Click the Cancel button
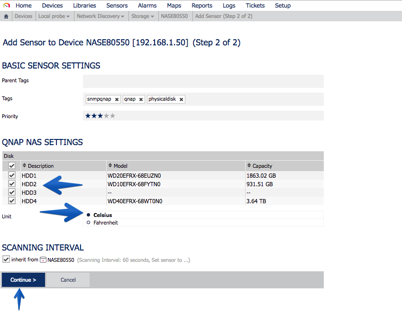402x320 pixels. (68, 280)
